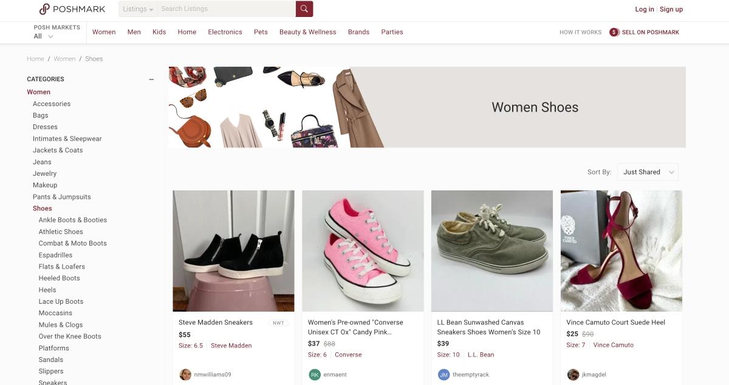Click the NWT badge on Steve Madden Sneakers
Viewport: 729px width, 385px height.
(279, 323)
